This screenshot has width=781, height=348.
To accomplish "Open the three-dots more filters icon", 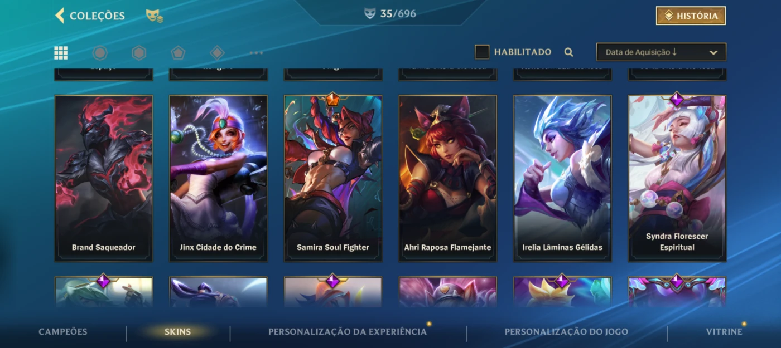I will point(256,53).
